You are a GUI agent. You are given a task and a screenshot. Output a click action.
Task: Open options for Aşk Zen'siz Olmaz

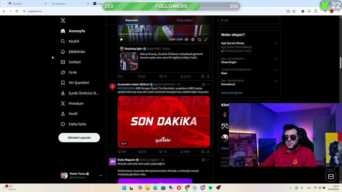point(276,43)
